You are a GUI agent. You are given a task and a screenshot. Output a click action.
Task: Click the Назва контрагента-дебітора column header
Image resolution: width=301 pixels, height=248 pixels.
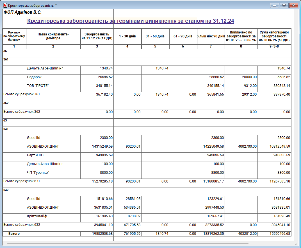coord(53,36)
